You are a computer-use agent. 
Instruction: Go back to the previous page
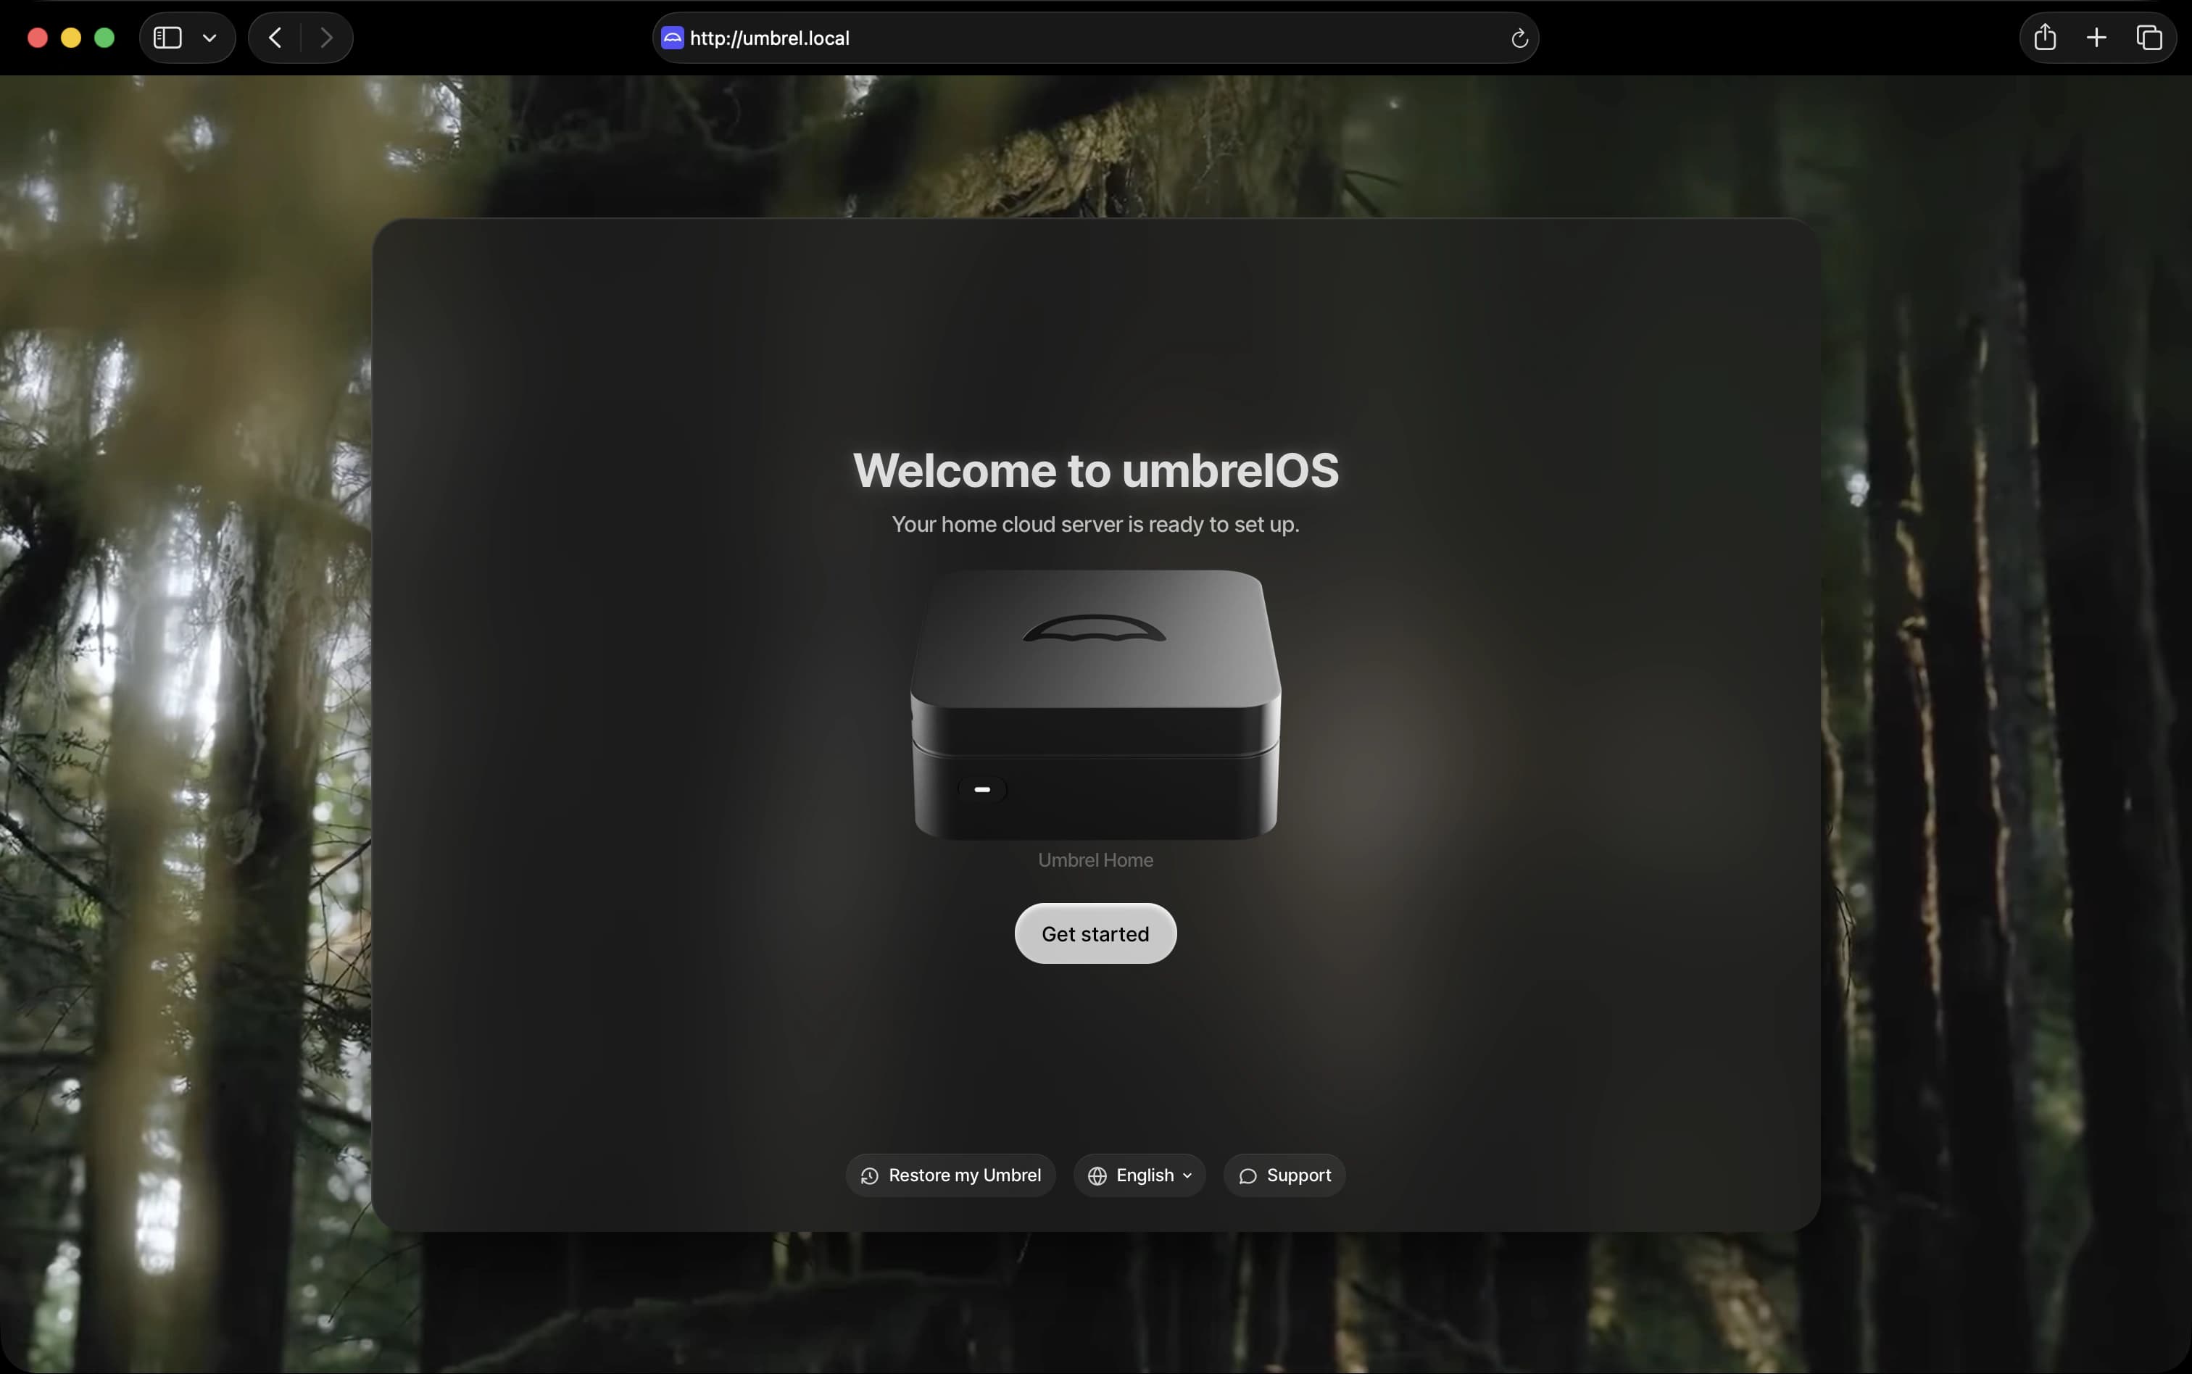point(273,37)
